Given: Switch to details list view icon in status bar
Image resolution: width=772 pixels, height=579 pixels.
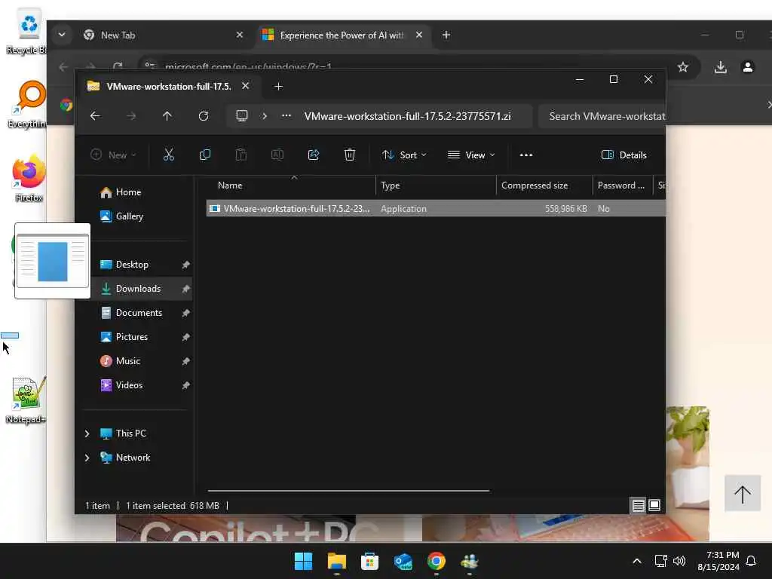Looking at the screenshot, I should [638, 505].
